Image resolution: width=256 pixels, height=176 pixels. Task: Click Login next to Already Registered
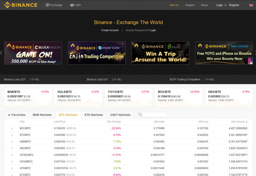pos(153,30)
